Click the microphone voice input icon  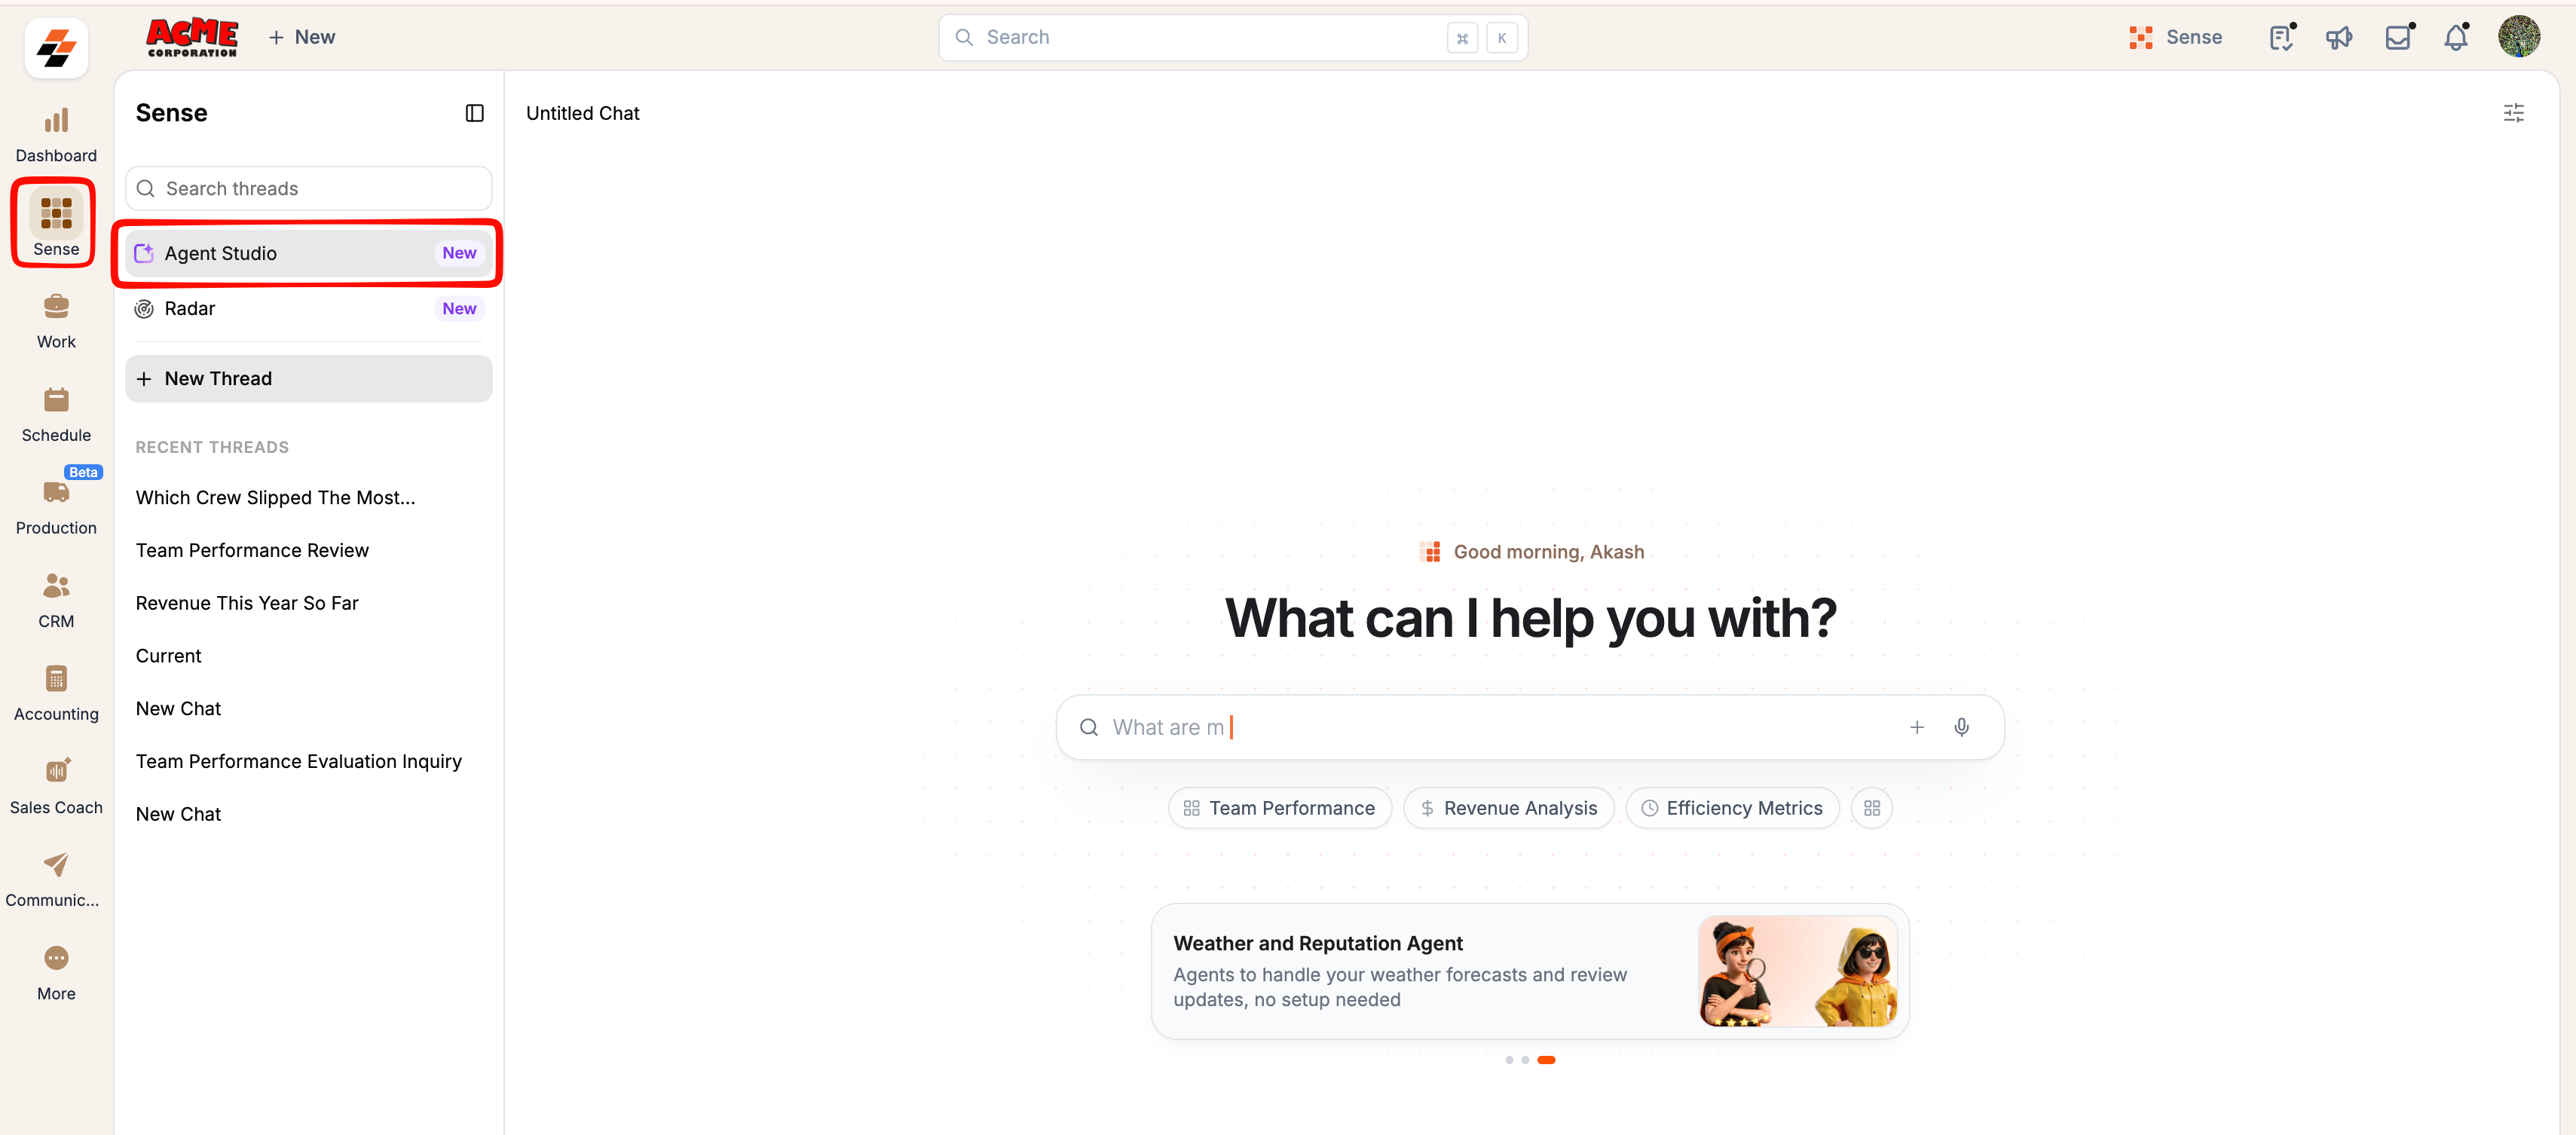pyautogui.click(x=1961, y=727)
